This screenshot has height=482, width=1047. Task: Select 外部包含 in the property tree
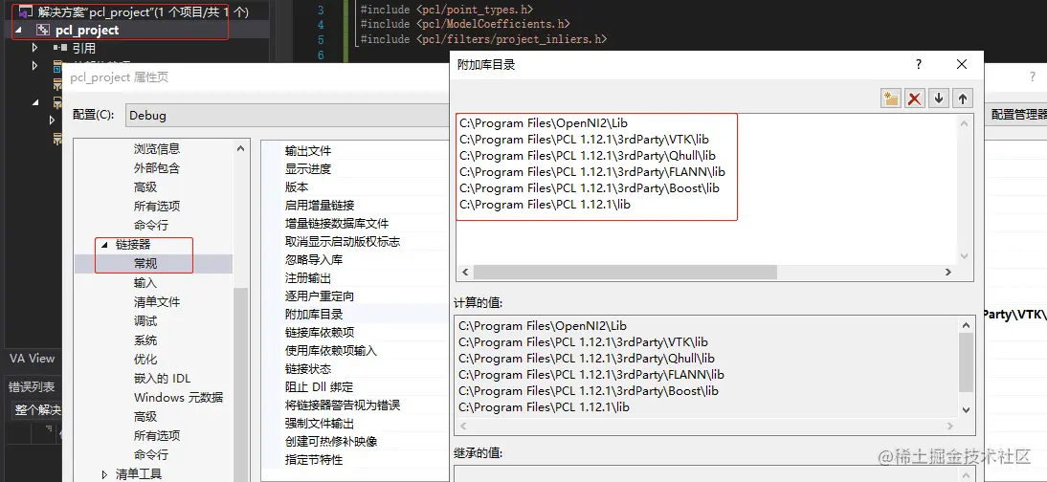point(157,168)
